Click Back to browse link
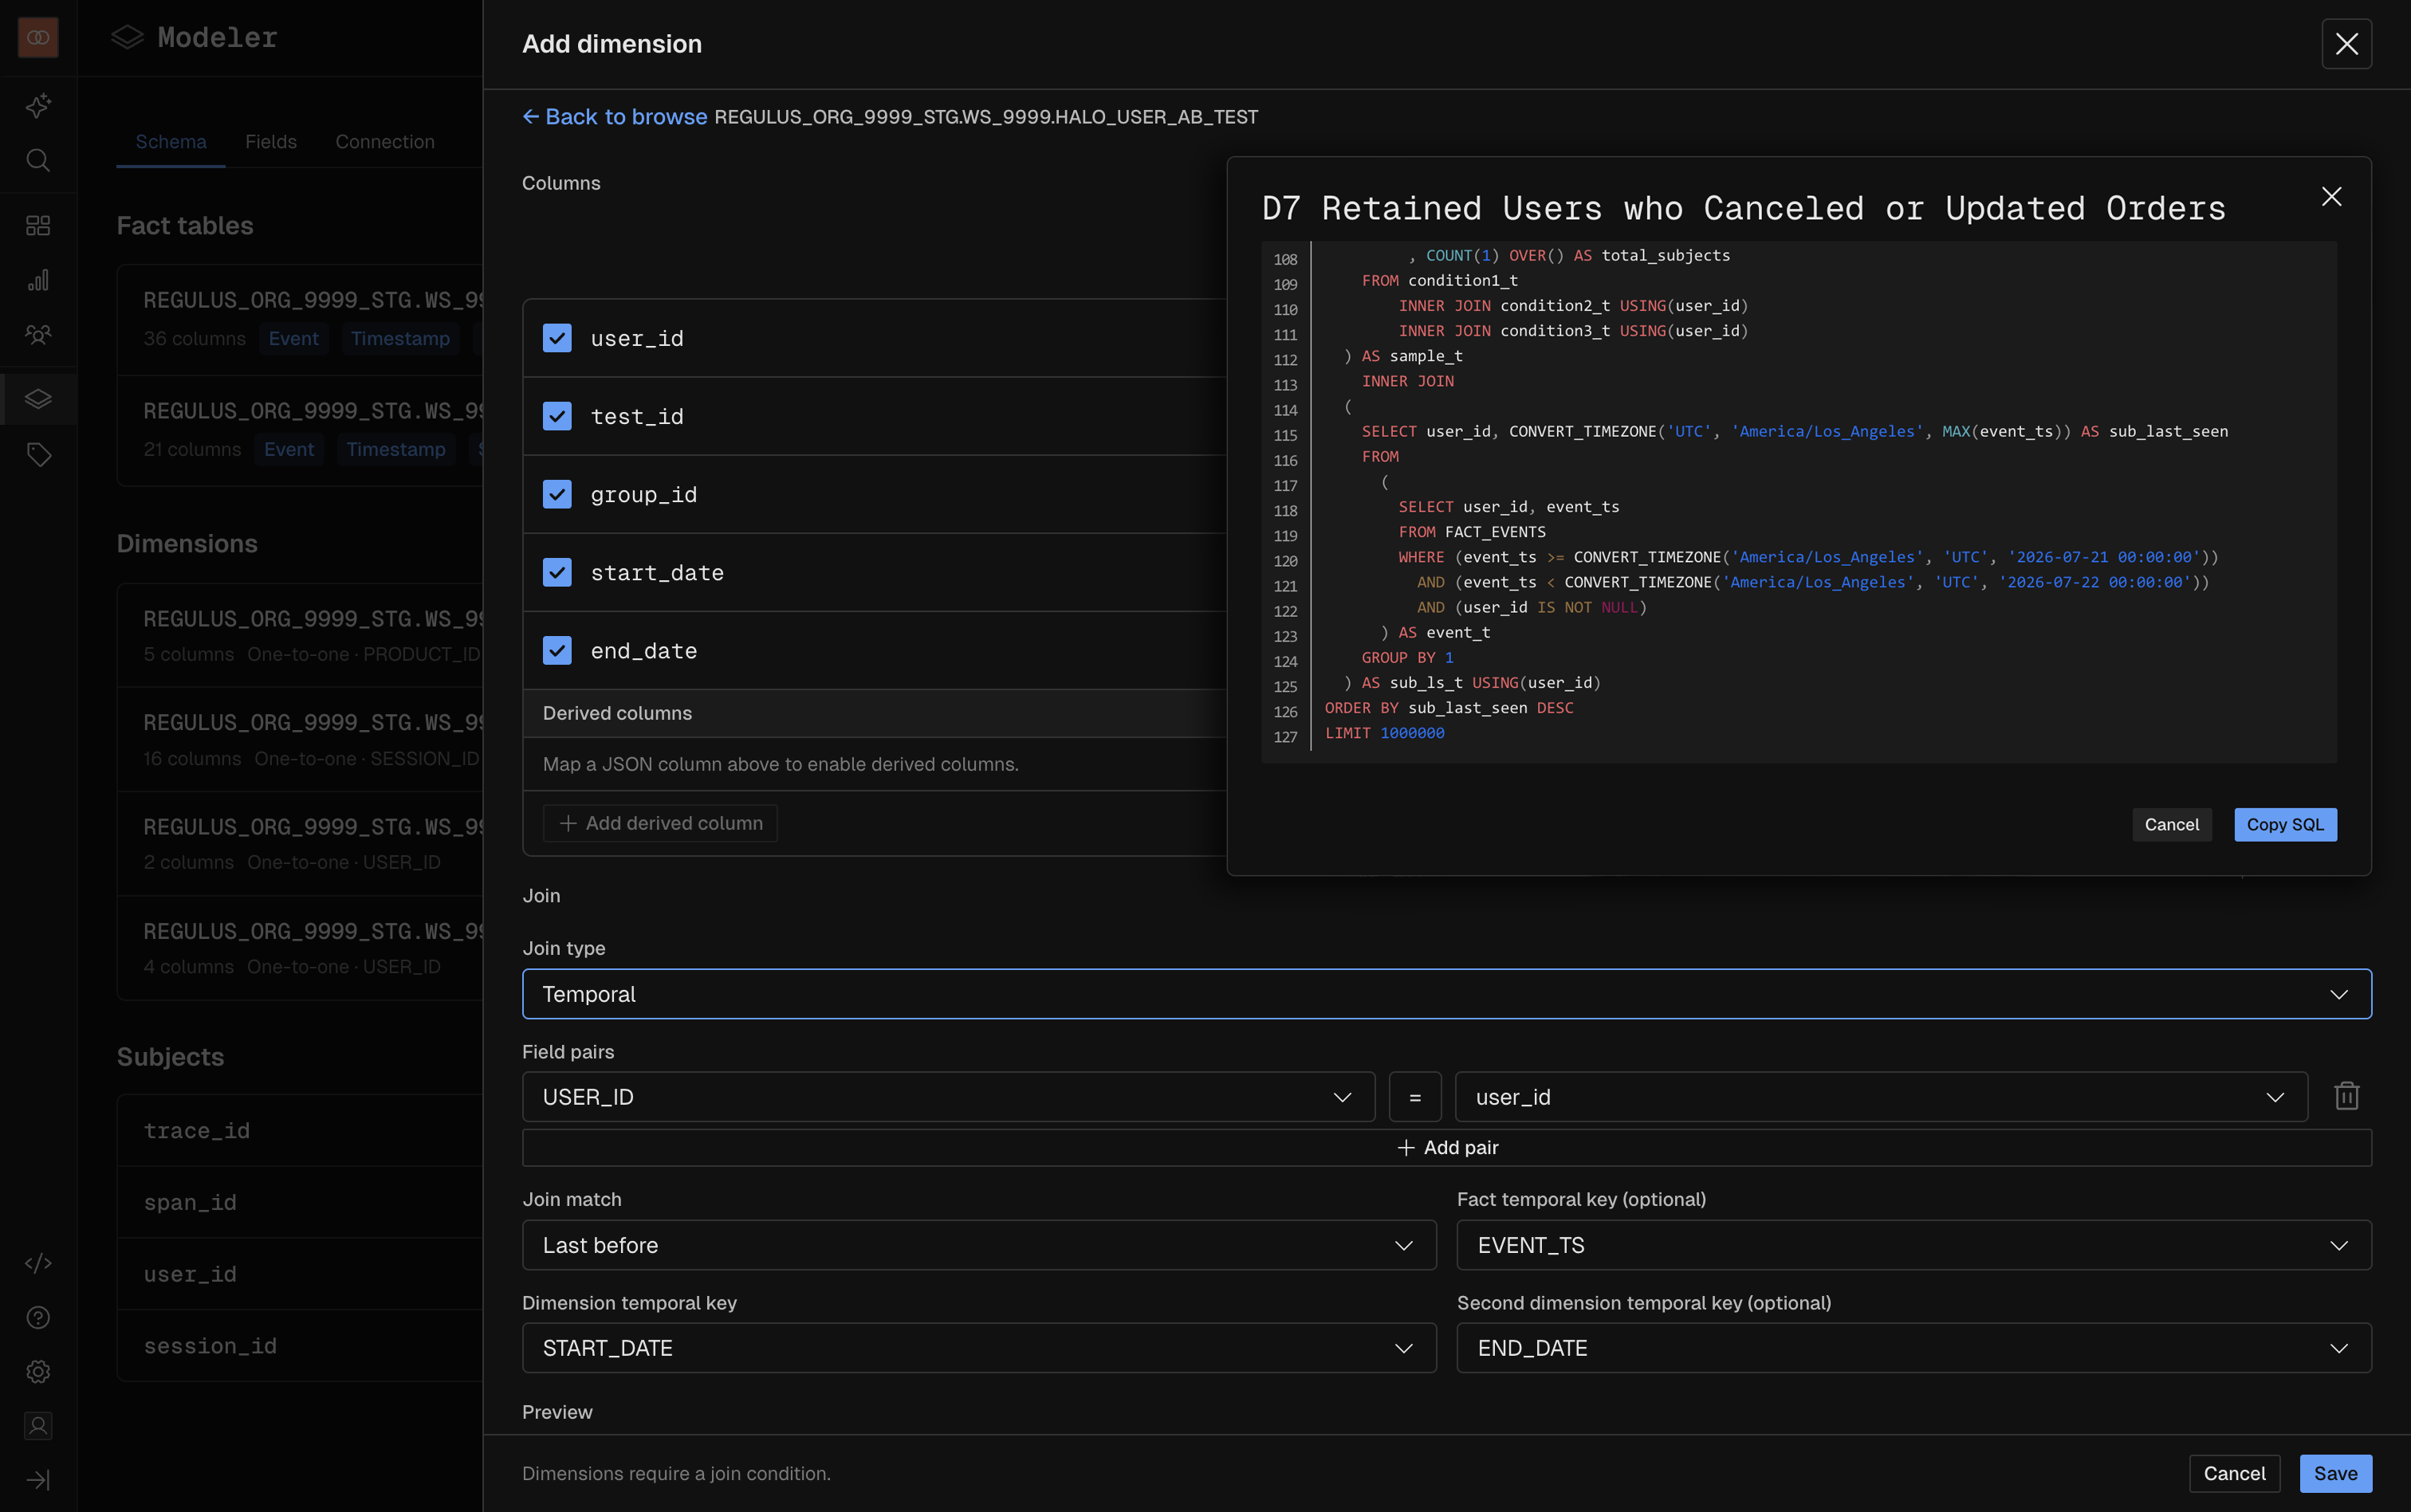This screenshot has width=2411, height=1512. tap(614, 117)
